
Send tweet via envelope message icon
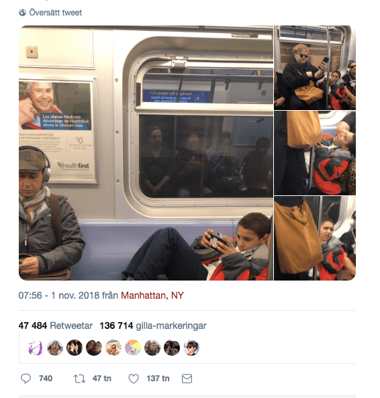[187, 379]
